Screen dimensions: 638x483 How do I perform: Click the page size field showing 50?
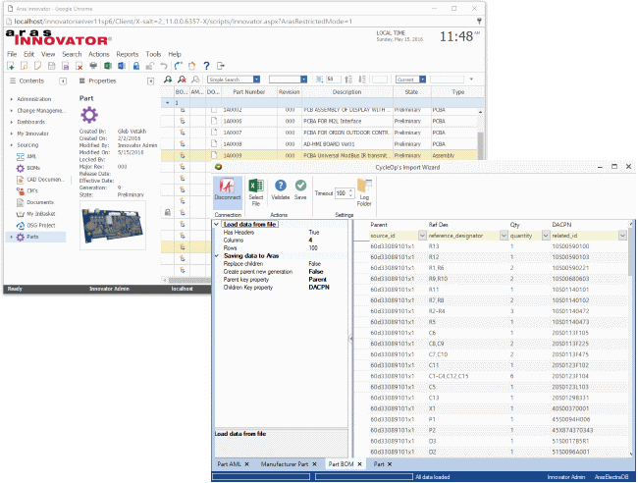[334, 80]
